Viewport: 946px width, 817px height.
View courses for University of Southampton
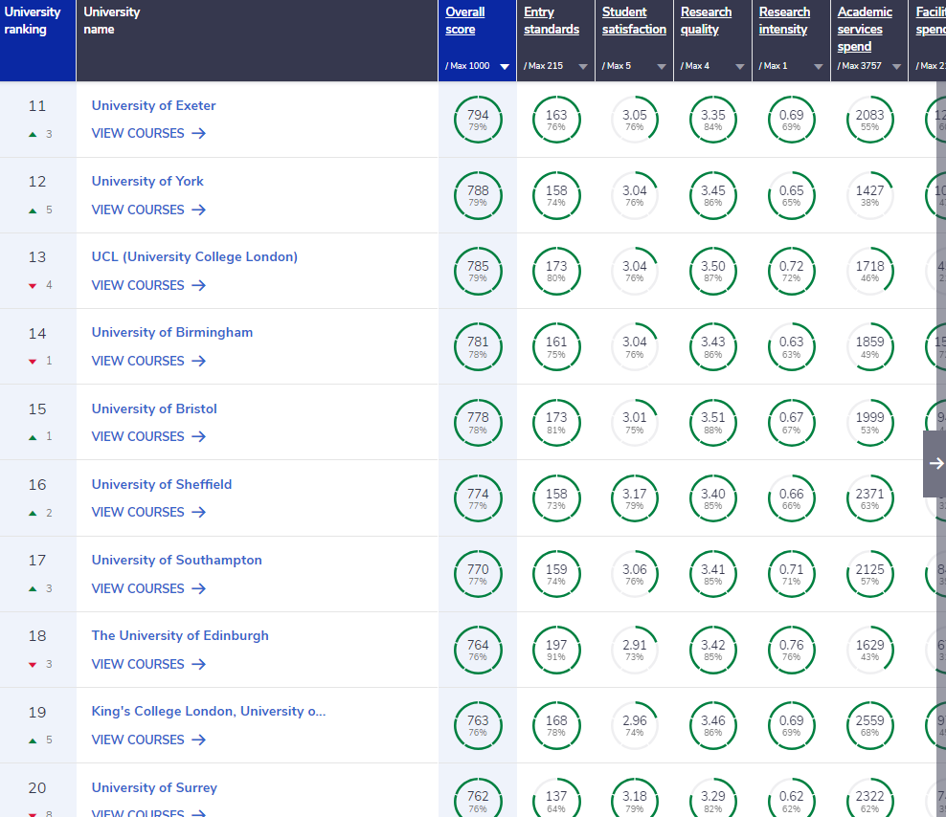tap(148, 588)
